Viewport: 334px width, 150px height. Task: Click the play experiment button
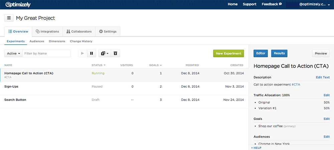coord(82,53)
